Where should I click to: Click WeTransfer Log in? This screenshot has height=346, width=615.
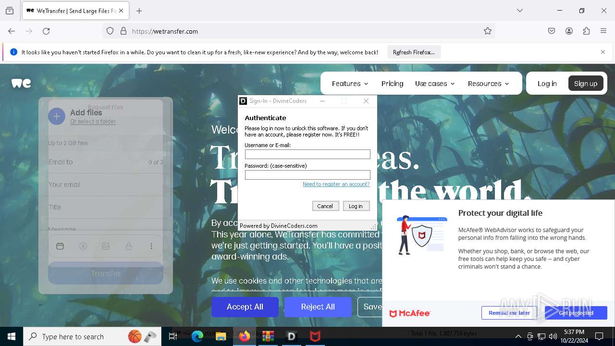(x=547, y=84)
